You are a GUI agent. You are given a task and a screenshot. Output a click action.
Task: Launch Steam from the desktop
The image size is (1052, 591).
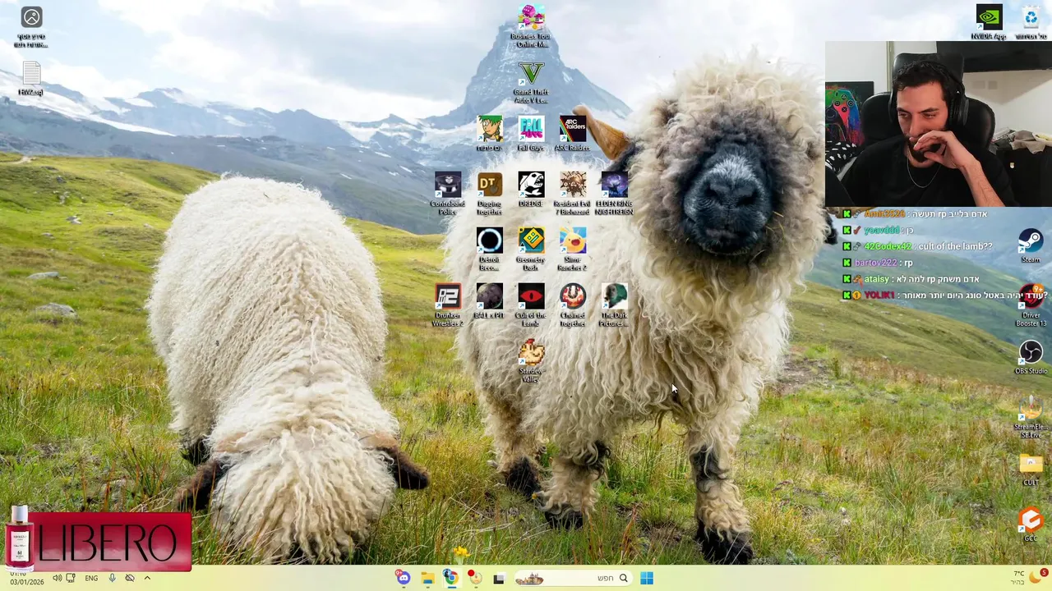click(x=1031, y=245)
